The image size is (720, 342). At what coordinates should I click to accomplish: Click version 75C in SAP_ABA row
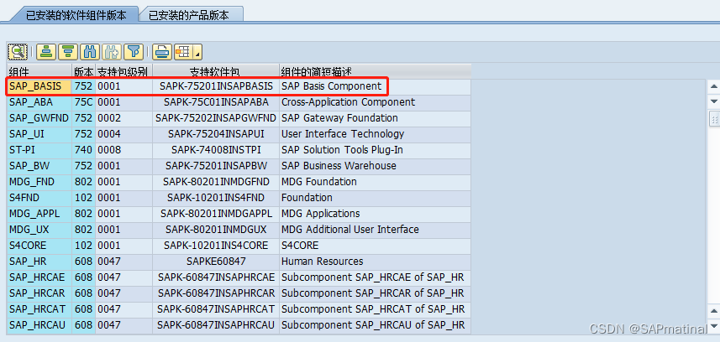83,102
